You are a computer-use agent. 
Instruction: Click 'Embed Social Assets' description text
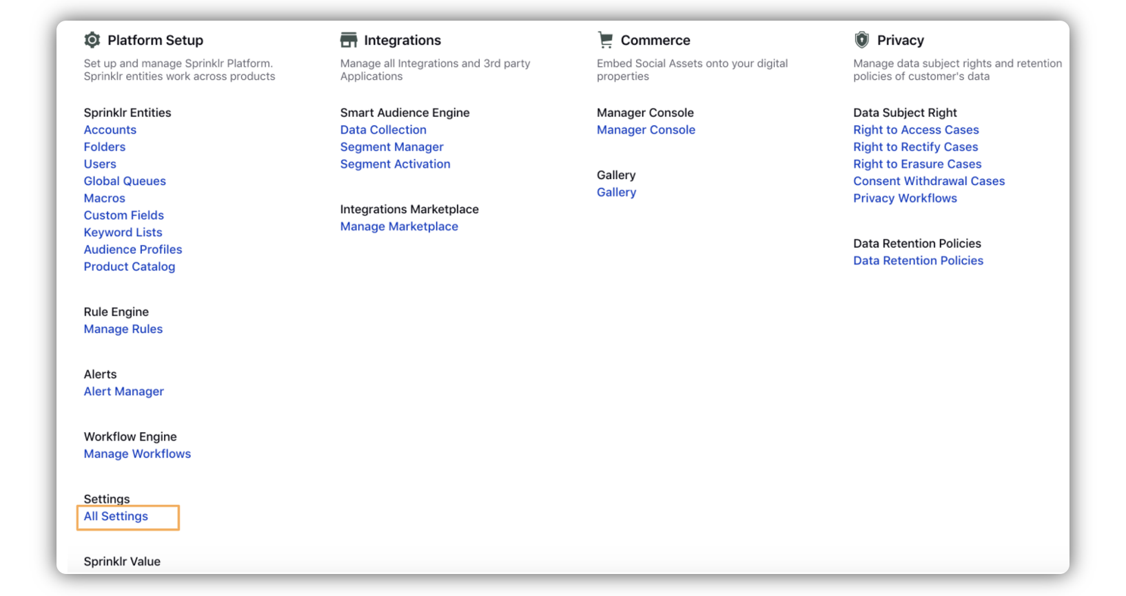point(693,70)
